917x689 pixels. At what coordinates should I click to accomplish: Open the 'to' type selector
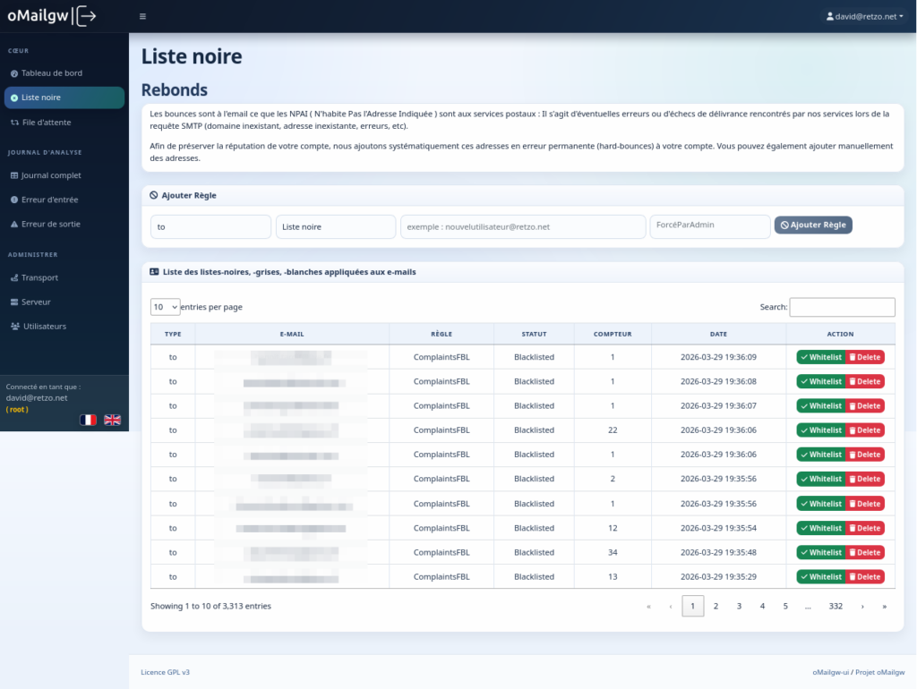[x=210, y=227]
